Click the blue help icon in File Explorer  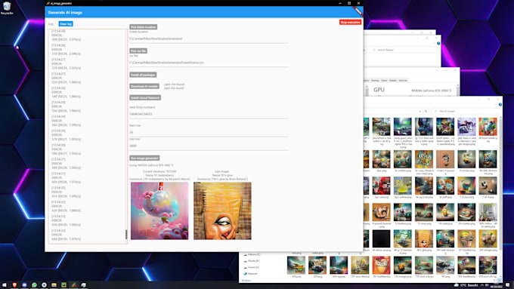tap(500, 105)
